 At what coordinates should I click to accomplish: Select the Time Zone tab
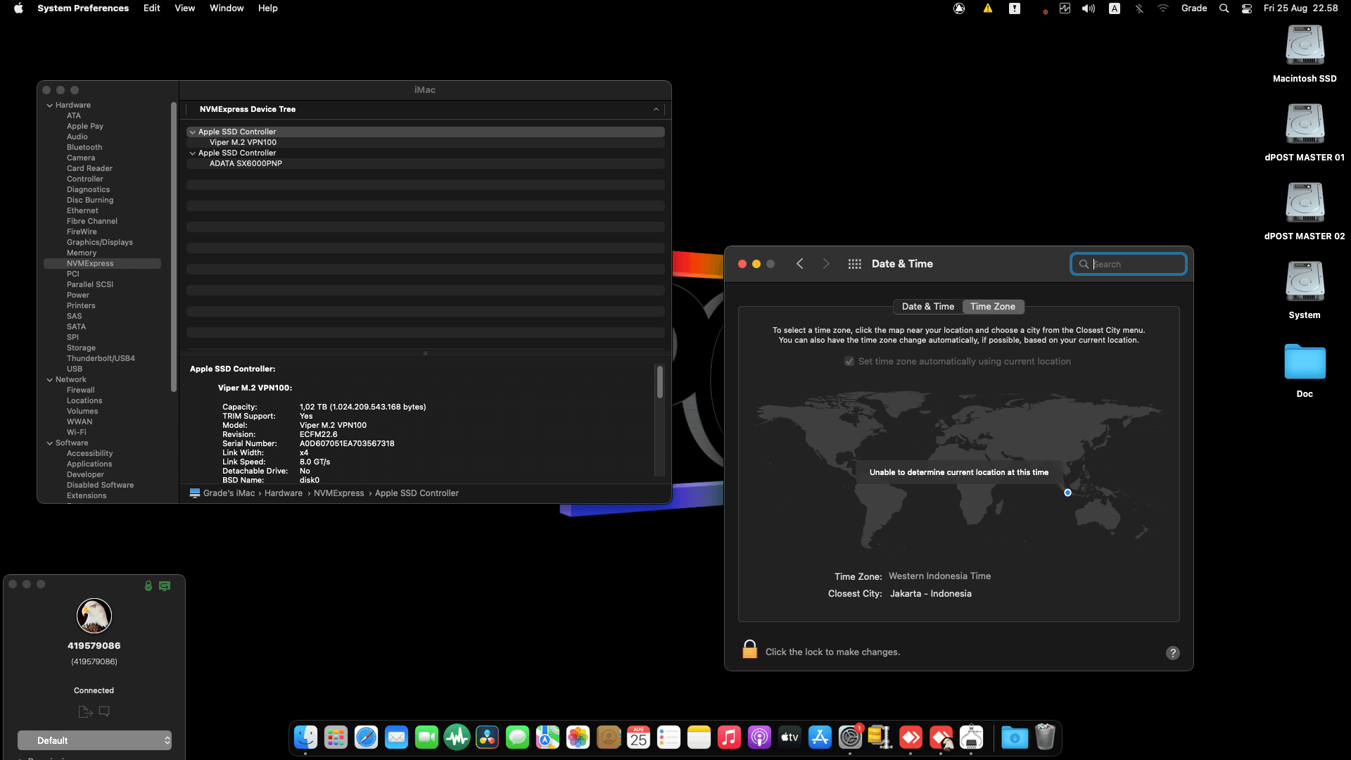(993, 307)
